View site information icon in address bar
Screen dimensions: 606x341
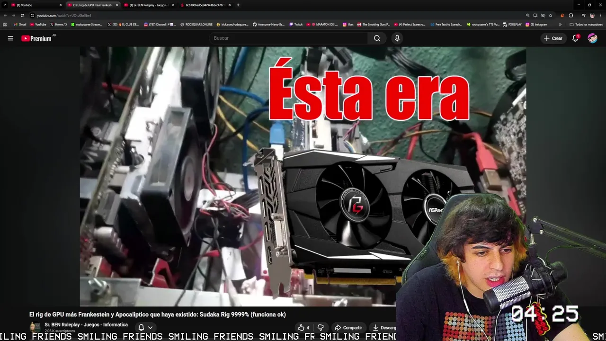click(x=32, y=15)
